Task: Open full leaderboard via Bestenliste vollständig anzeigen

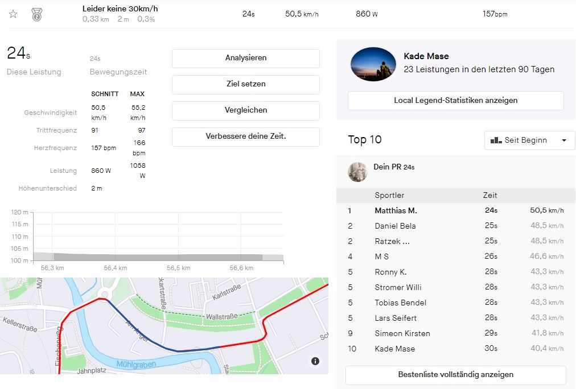Action: [455, 375]
